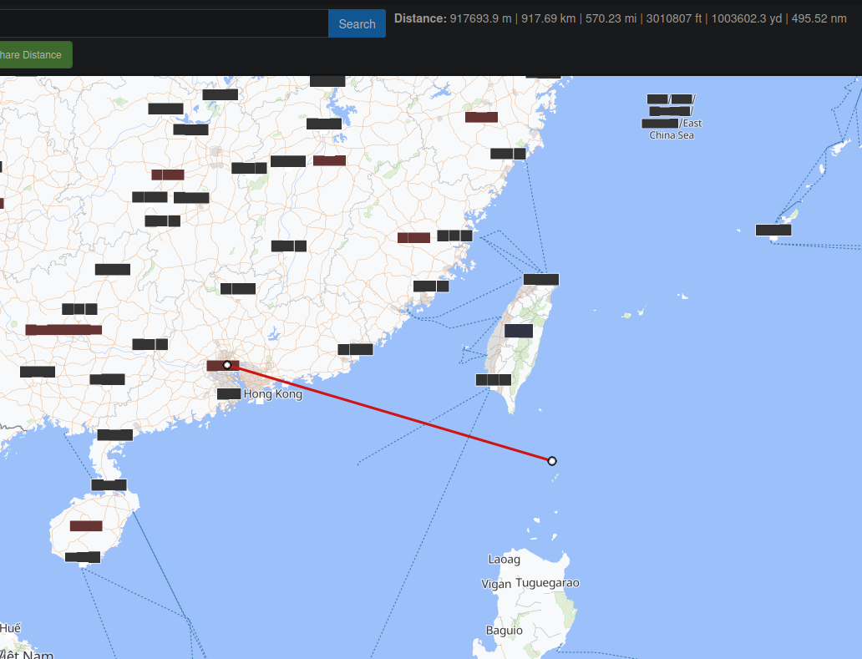Click the green Share Distance button
This screenshot has width=862, height=659.
34,55
